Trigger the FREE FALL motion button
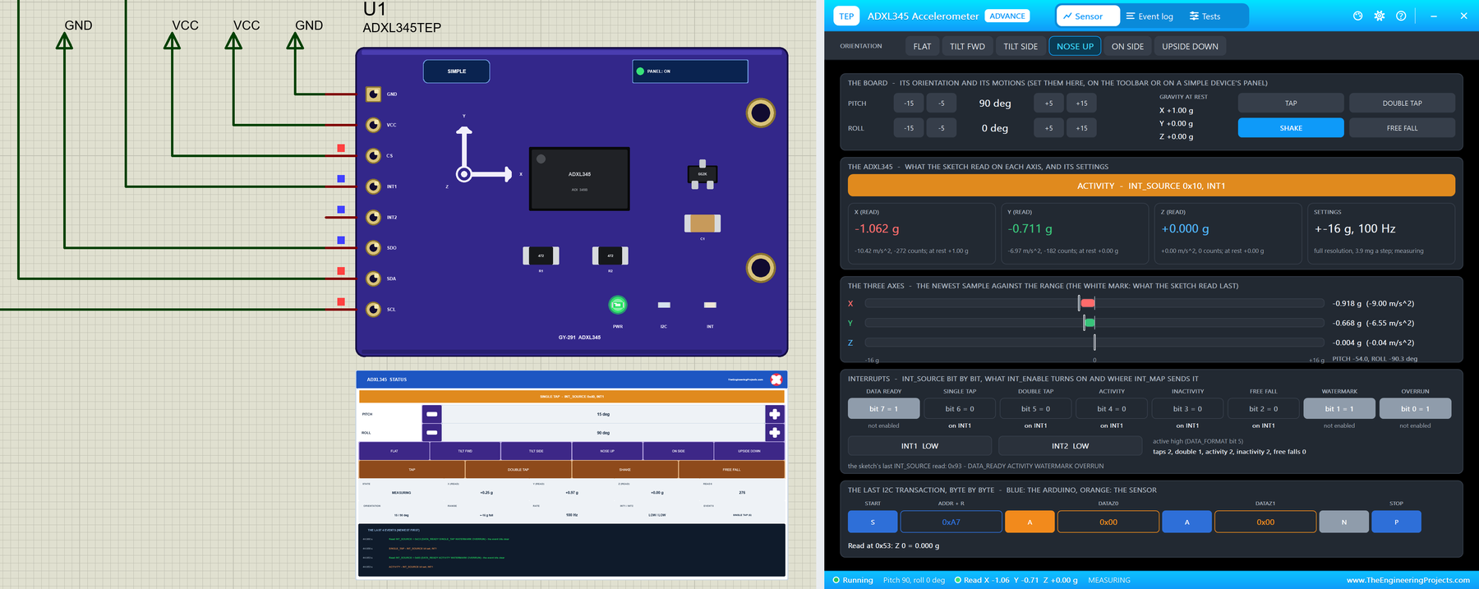The width and height of the screenshot is (1479, 589). [x=1402, y=128]
